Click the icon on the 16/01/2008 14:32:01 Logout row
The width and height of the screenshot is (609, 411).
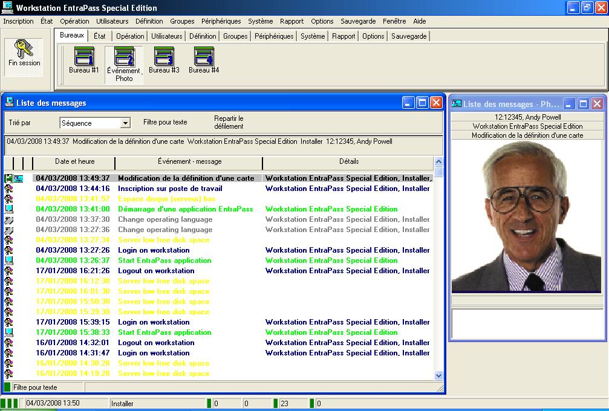(x=8, y=343)
